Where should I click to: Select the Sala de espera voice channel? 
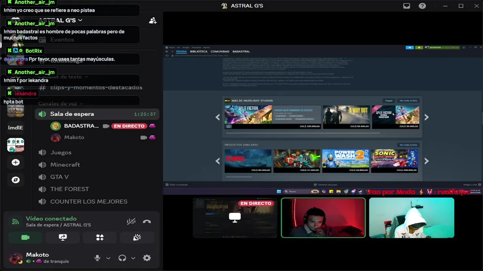[x=97, y=114]
